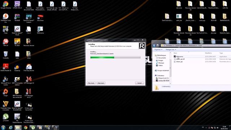Open the Fraps desktop shortcut
Viewport: 231px width, 130px height.
pyautogui.click(x=6, y=30)
